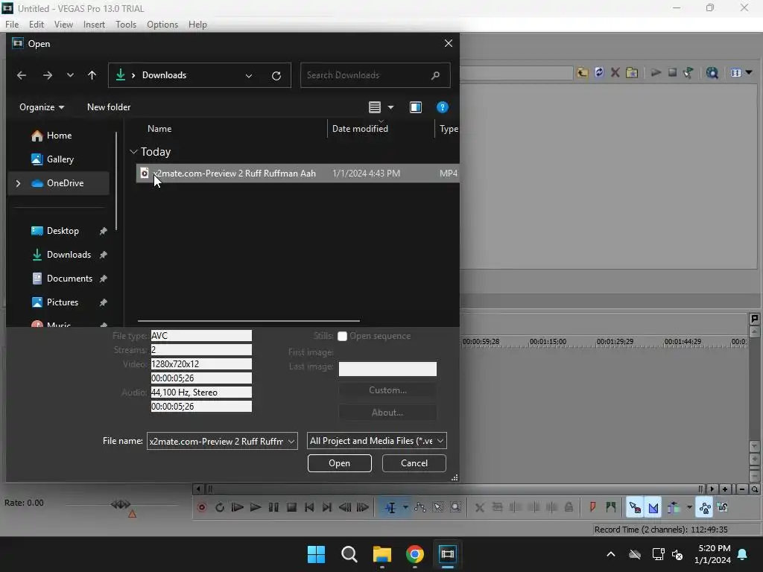Open the Options menu

tap(162, 25)
